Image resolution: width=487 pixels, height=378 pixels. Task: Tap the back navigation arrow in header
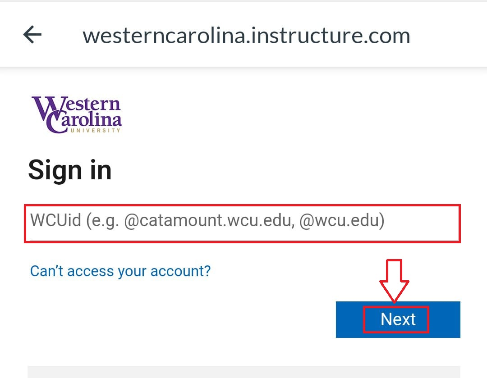(x=32, y=34)
